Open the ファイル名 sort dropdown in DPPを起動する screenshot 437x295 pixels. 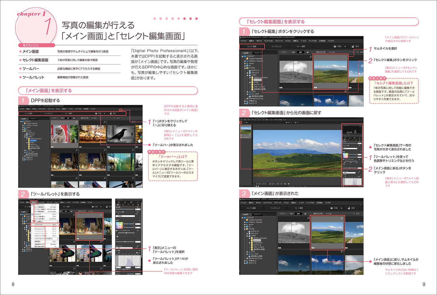coord(103,118)
